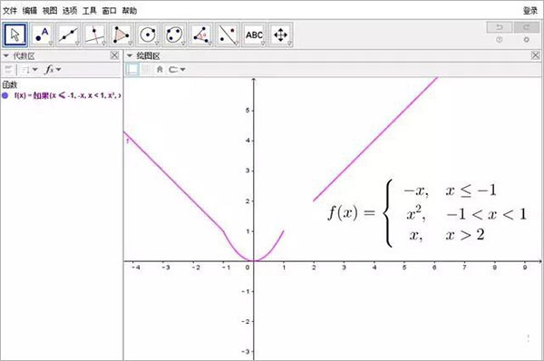Select the Move arrow tool
Screen dimensions: 544x361
15,34
